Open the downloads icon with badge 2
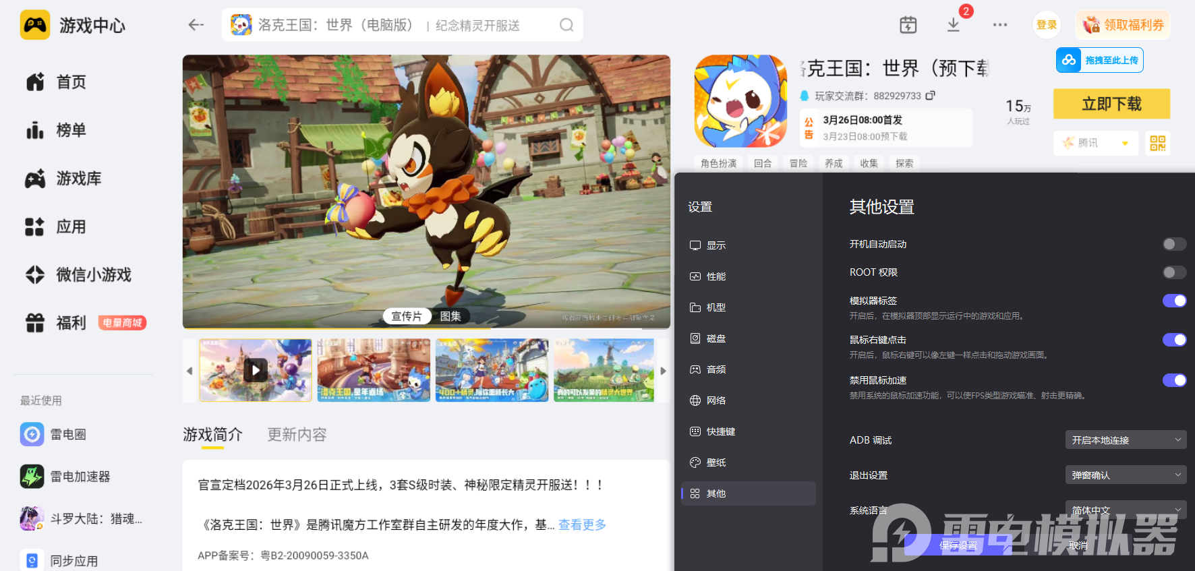Screen dimensions: 1195x571 pyautogui.click(x=954, y=25)
